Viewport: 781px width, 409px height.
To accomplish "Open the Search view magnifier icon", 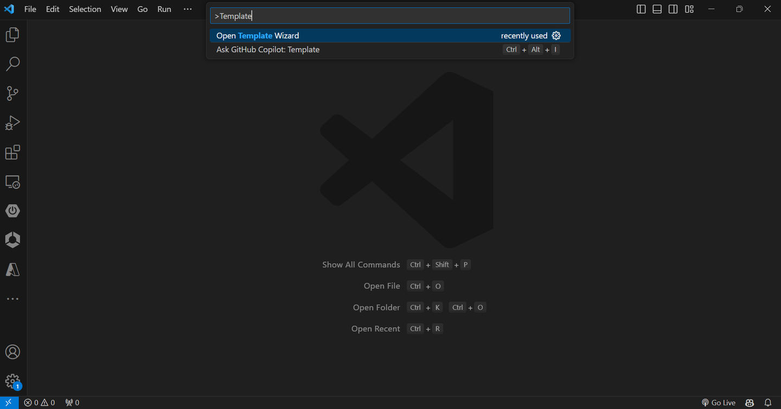I will coord(12,64).
